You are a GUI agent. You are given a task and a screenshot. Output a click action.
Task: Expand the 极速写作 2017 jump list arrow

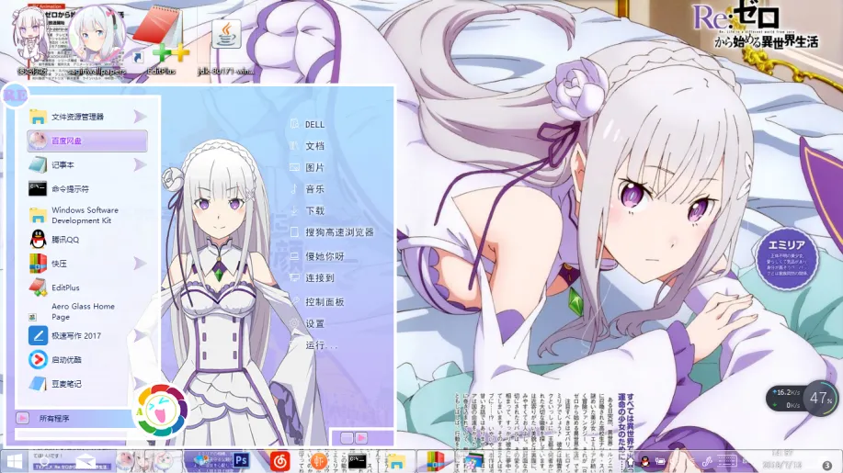[x=140, y=336]
